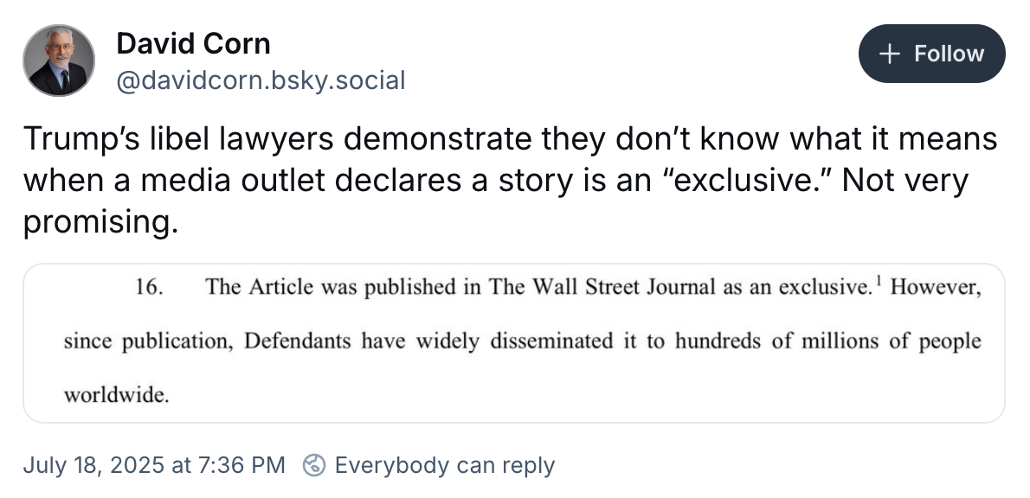Click the word 'Defendants' in the document image
The image size is (1030, 498).
298,341
